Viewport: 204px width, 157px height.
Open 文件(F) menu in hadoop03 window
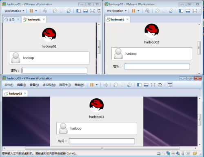point(9,85)
